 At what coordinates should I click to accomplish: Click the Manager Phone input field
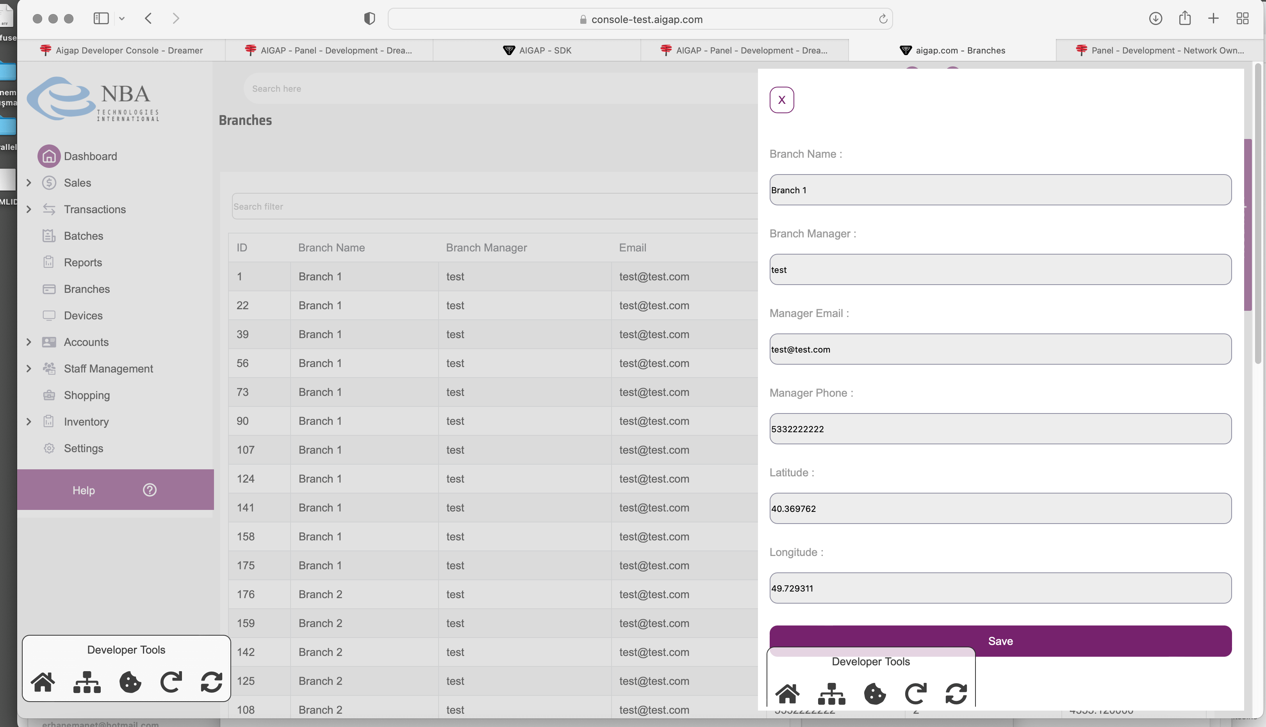(1000, 429)
